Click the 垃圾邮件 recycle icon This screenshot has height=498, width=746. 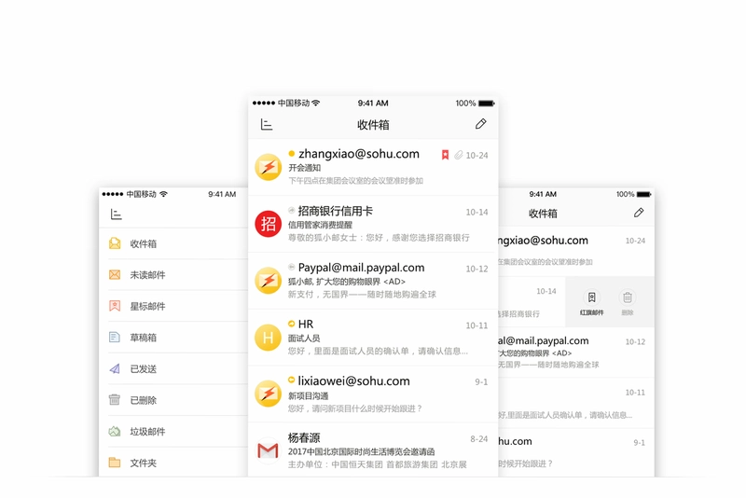(x=115, y=432)
